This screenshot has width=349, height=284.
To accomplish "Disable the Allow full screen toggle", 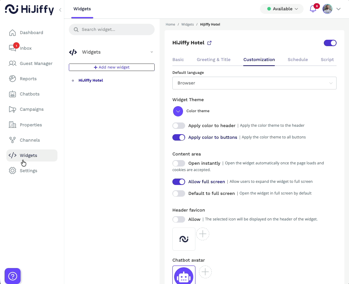I will 179,182.
